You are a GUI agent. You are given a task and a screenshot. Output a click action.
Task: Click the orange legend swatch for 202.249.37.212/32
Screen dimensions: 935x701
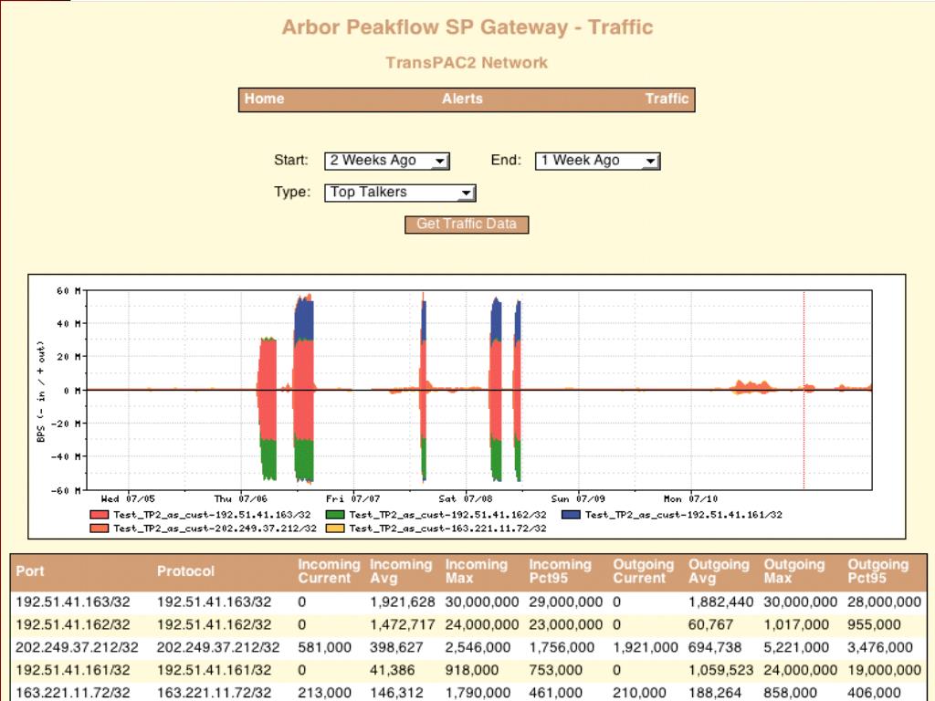pos(99,528)
